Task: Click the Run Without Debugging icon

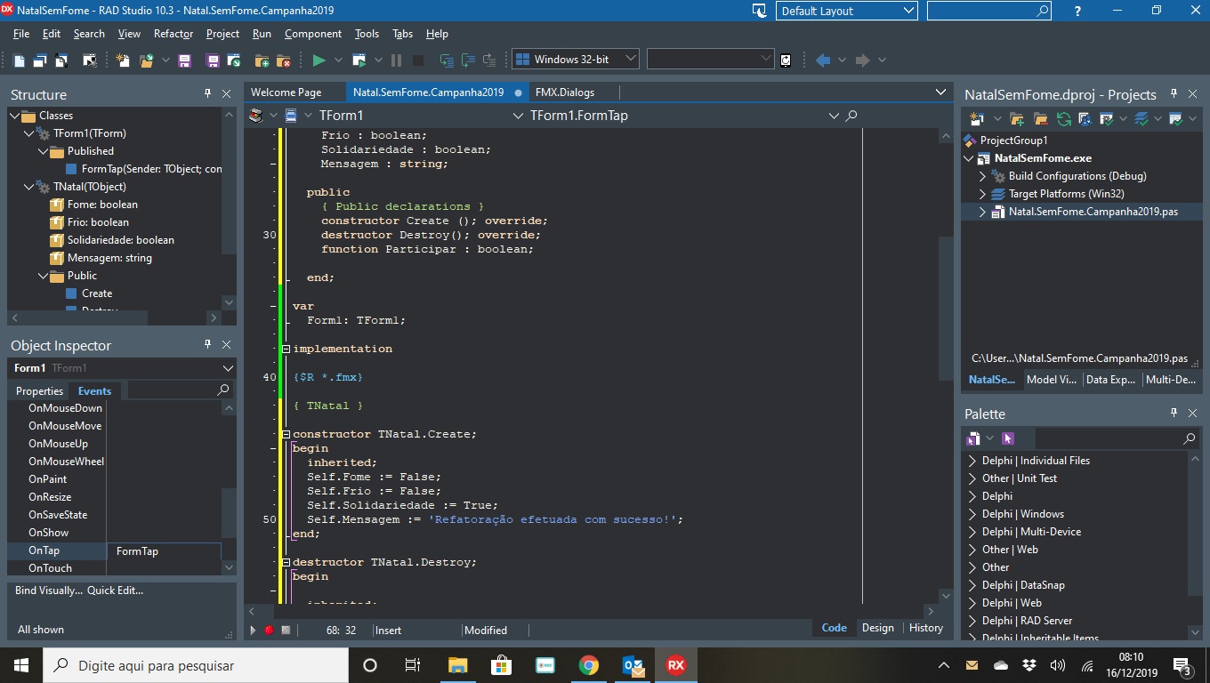Action: tap(359, 60)
